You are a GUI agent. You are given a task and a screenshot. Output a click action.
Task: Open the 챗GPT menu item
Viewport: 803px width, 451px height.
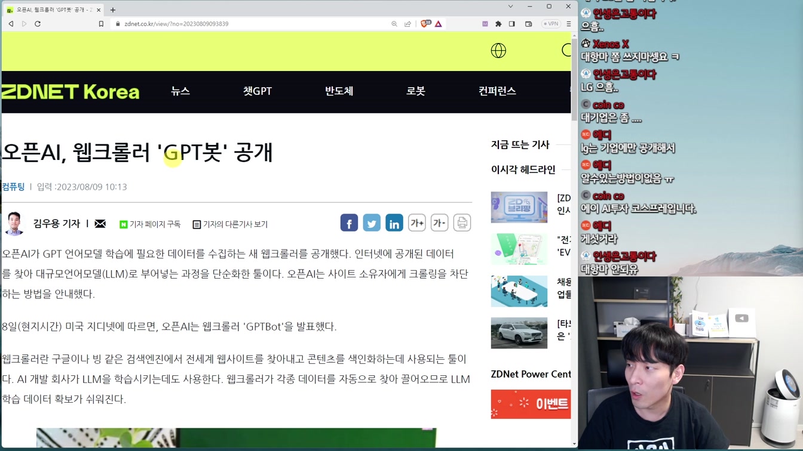pos(258,91)
